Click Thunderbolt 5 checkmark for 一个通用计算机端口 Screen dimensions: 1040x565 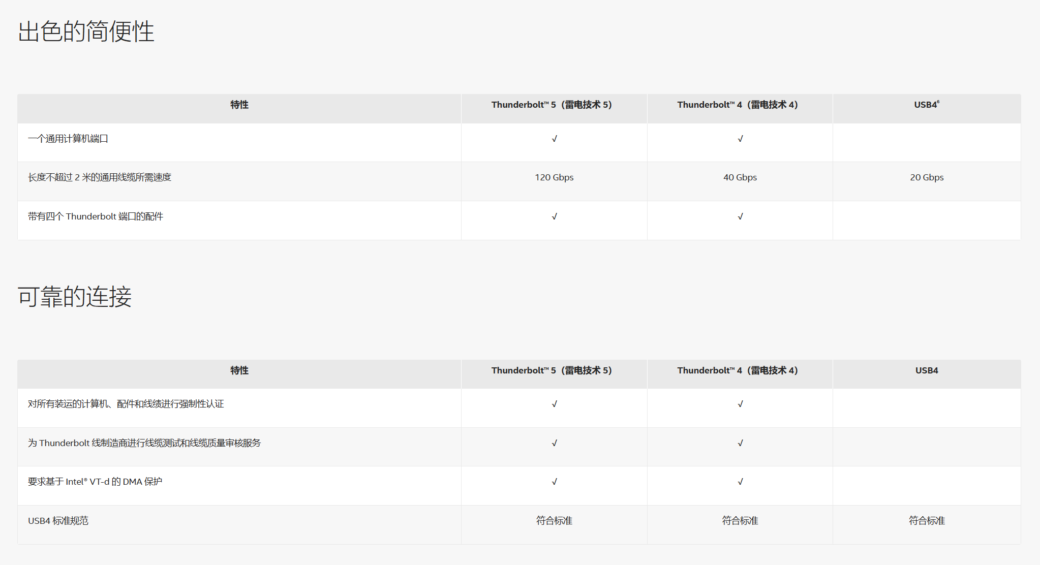(x=554, y=139)
